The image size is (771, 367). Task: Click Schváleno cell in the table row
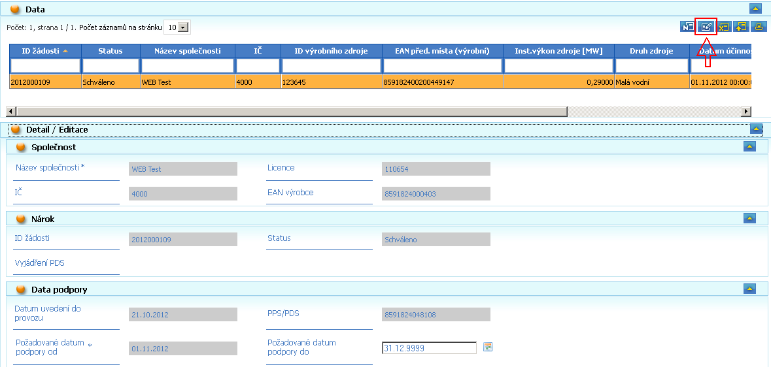click(111, 82)
